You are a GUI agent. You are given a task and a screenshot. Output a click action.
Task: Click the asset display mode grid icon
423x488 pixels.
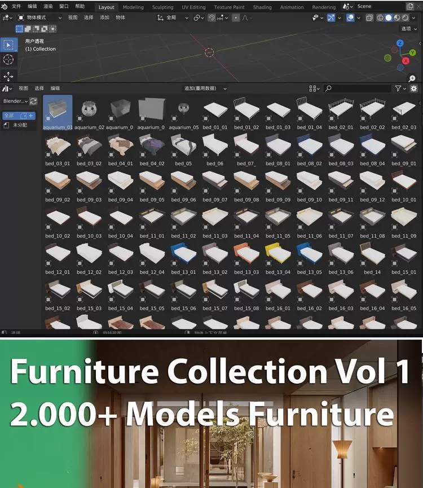(x=312, y=89)
